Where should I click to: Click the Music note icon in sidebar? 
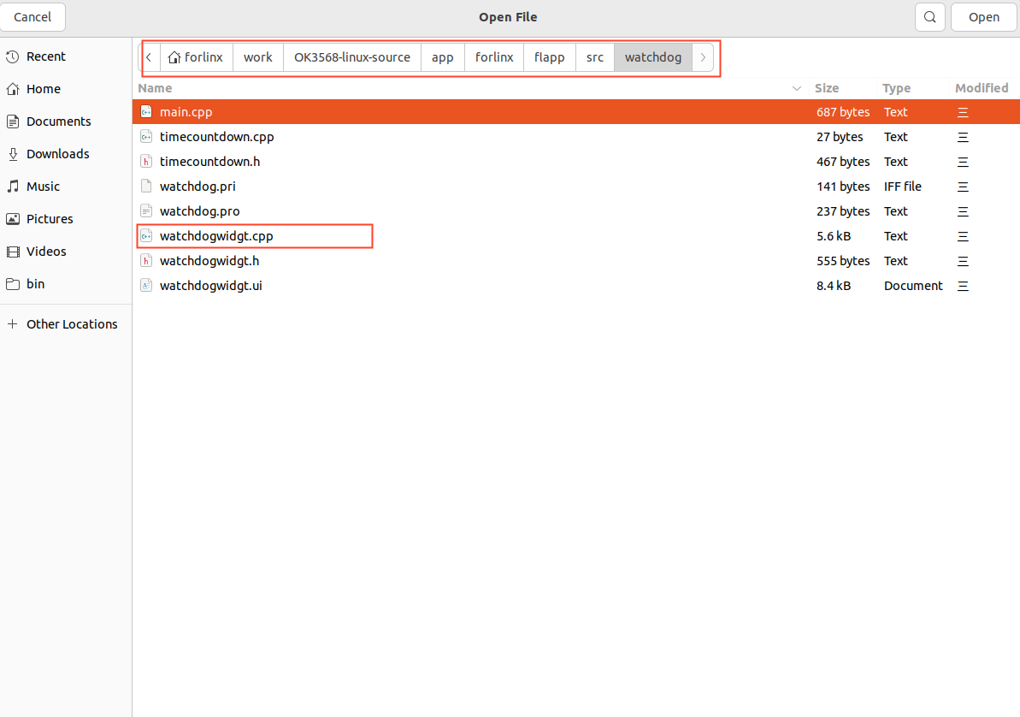13,187
